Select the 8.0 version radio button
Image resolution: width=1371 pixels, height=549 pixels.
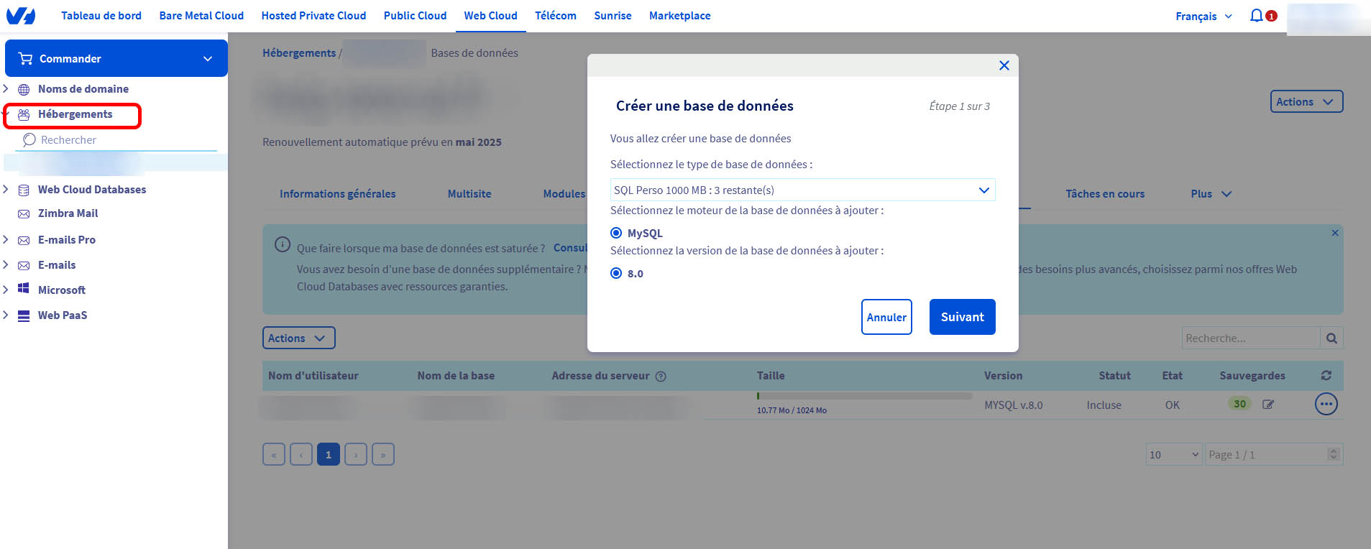(616, 274)
